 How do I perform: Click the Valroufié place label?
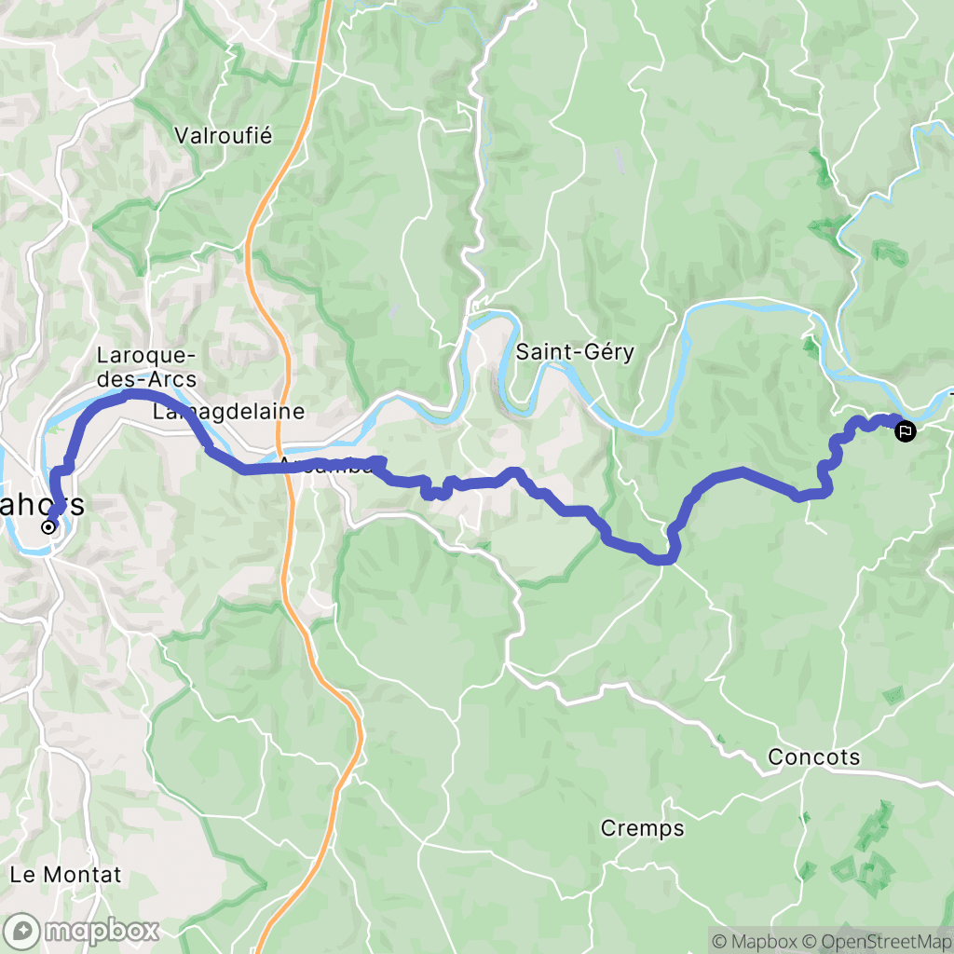[x=224, y=135]
